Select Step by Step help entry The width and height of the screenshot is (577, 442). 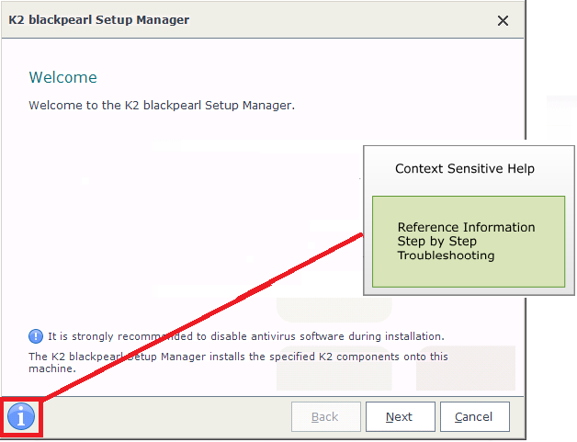pos(436,242)
